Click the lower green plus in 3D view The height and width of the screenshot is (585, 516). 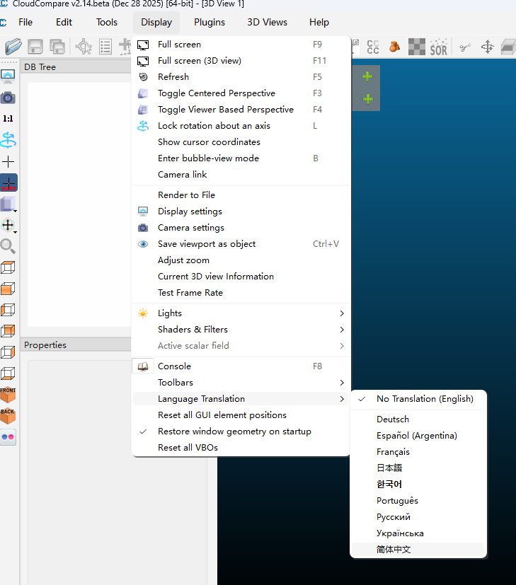pyautogui.click(x=368, y=99)
